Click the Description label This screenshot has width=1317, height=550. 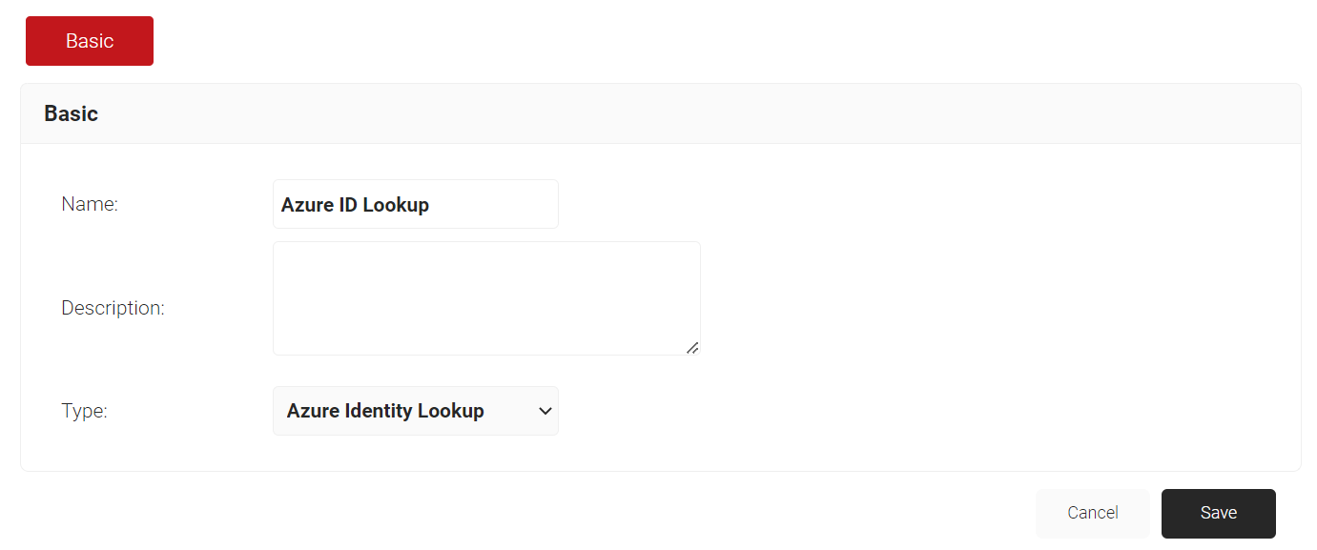pos(113,308)
